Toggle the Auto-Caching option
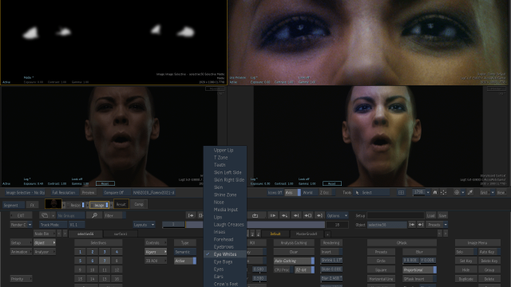Image resolution: width=511 pixels, height=287 pixels. tap(294, 261)
